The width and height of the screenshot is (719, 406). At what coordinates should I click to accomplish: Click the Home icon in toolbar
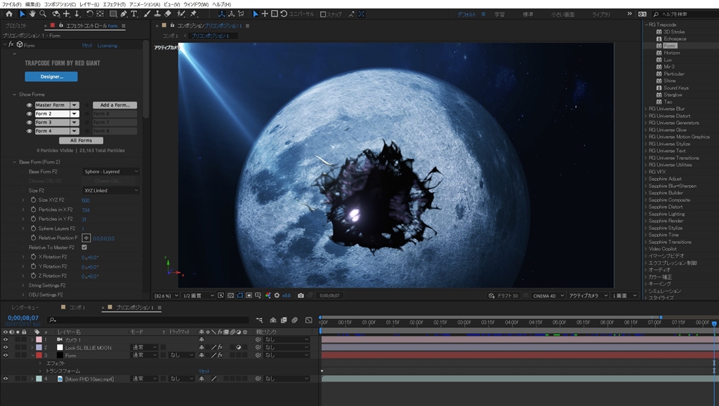[8, 14]
